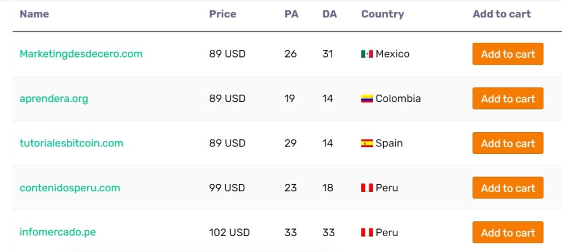Image resolution: width=562 pixels, height=252 pixels.
Task: Sort by the Country column header
Action: [383, 14]
